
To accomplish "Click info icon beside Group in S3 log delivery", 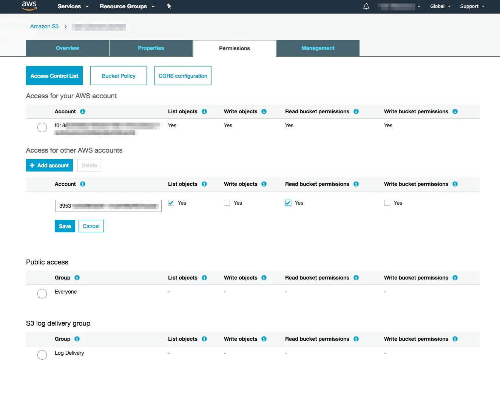I will (x=77, y=339).
